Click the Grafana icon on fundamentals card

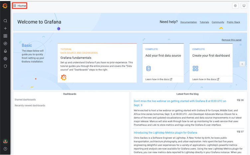[x=63, y=77]
